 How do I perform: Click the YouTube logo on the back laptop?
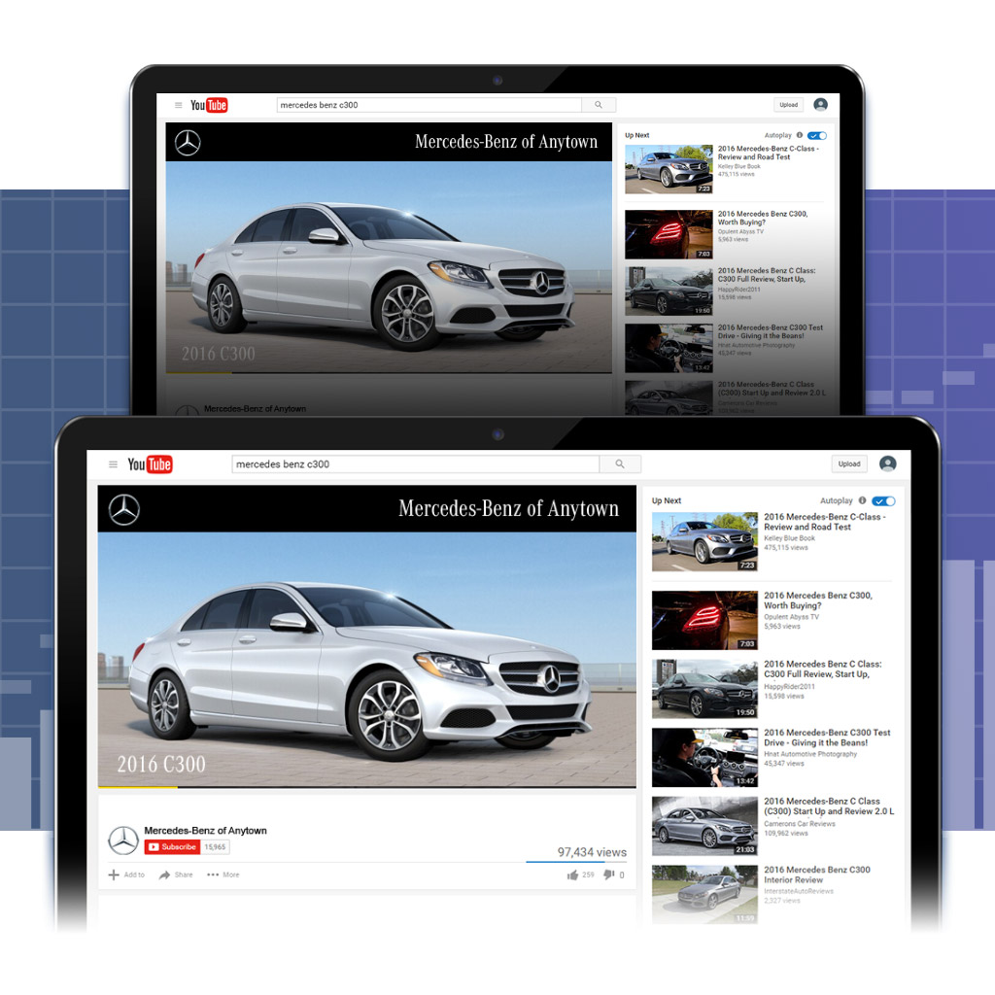[x=209, y=105]
